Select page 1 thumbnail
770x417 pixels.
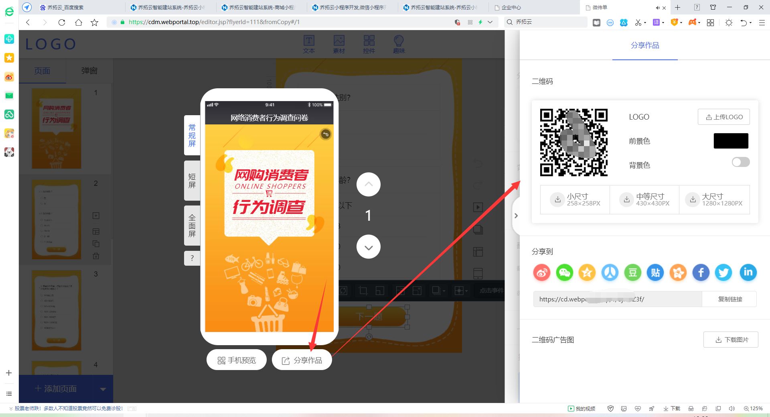57,128
